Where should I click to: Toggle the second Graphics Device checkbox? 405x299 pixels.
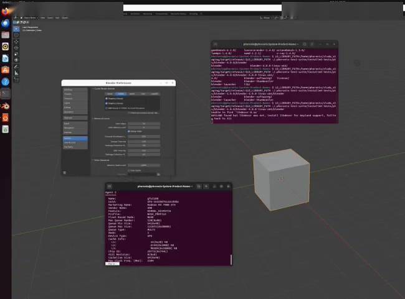107,103
